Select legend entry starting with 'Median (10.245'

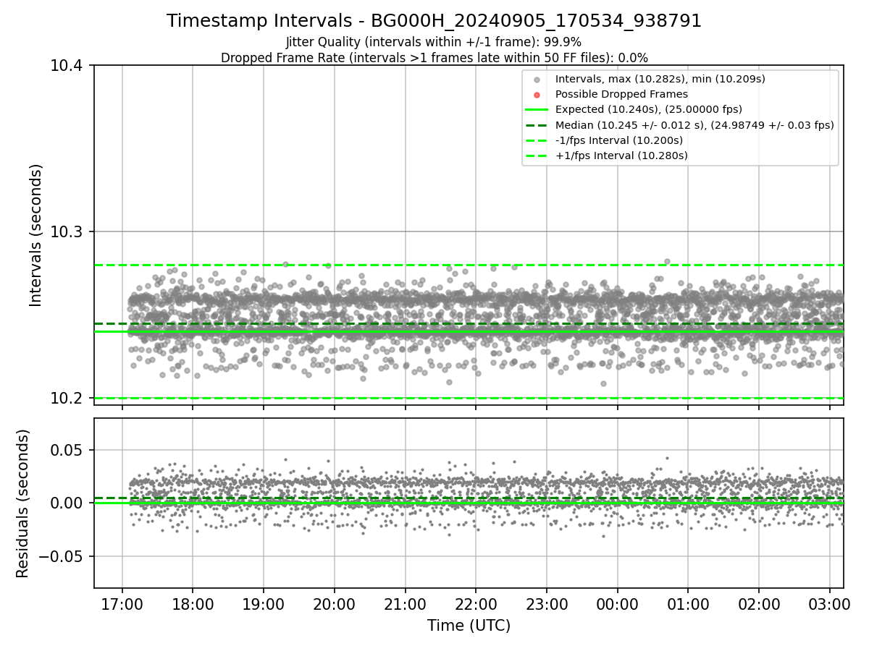(x=694, y=125)
